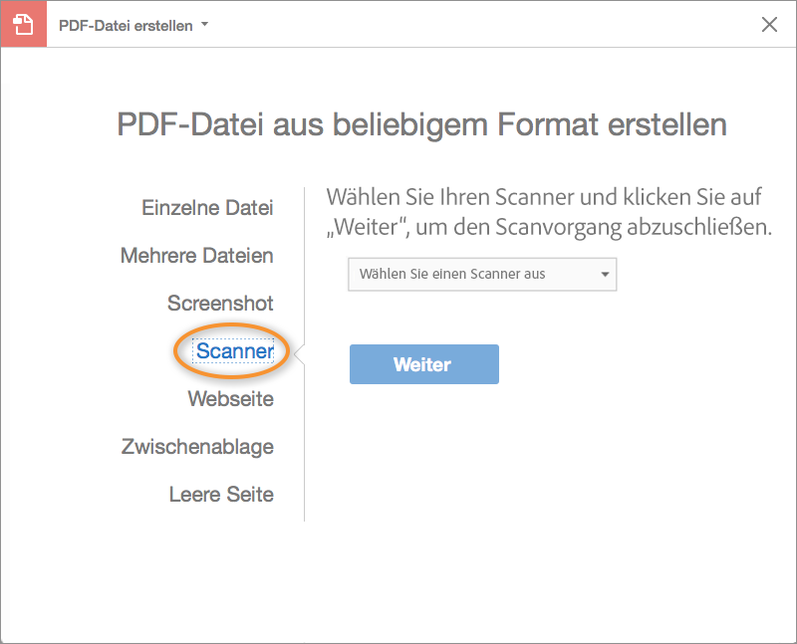This screenshot has width=797, height=644.
Task: Select the "Leere Seite" option
Action: pyautogui.click(x=221, y=495)
